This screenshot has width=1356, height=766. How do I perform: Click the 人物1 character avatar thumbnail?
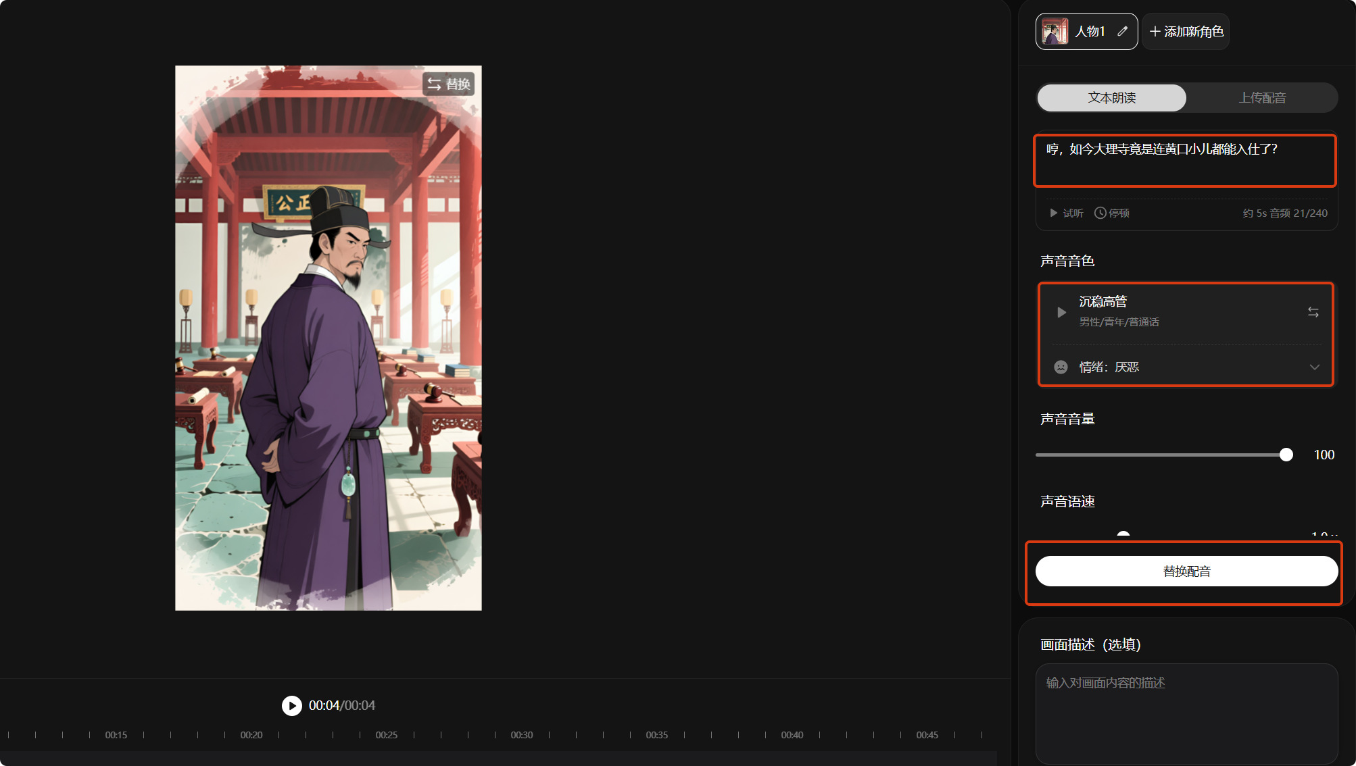[x=1055, y=31]
